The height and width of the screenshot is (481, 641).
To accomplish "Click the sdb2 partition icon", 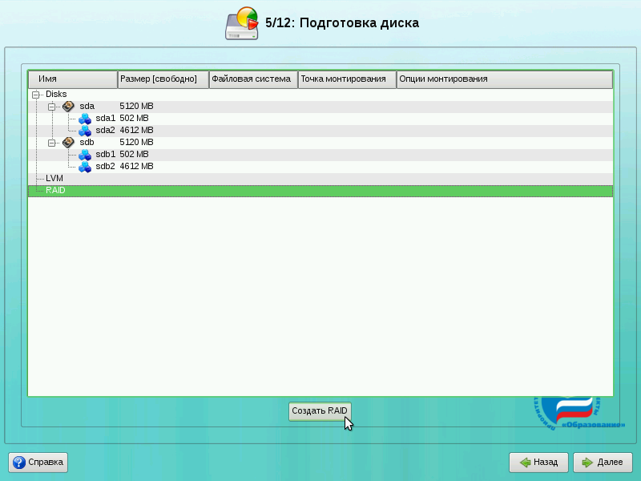I will 85,166.
